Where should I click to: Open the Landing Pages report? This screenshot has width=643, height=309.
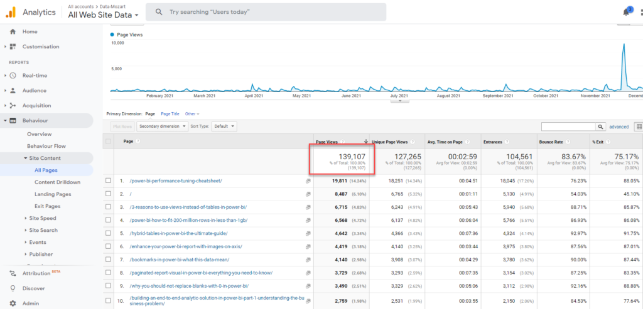[x=53, y=194]
